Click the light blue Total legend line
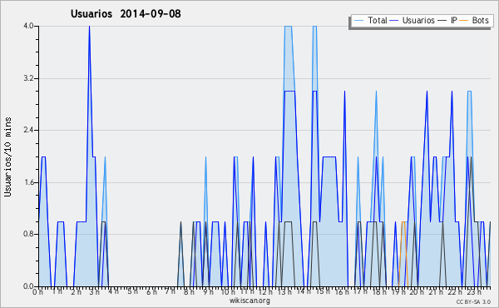The height and width of the screenshot is (308, 499). click(358, 21)
